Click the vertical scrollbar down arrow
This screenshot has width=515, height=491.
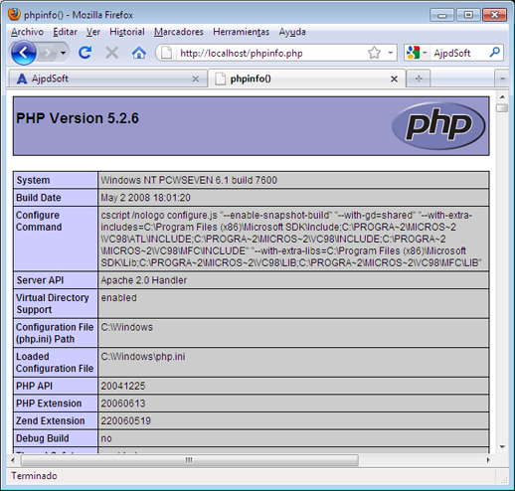[502, 447]
